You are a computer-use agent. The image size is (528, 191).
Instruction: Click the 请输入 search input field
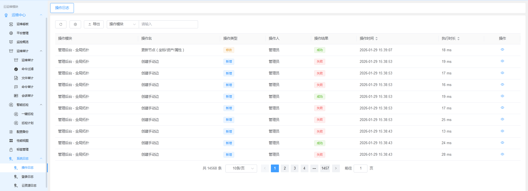point(168,24)
